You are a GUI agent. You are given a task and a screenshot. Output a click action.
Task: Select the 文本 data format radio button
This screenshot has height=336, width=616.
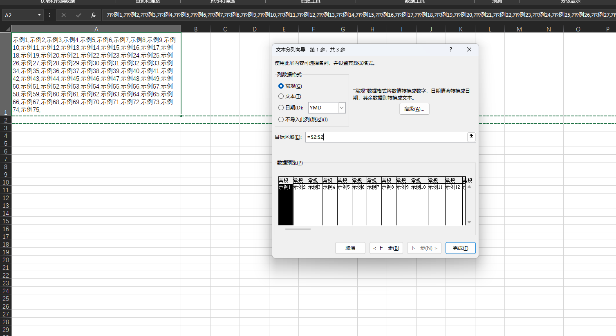pyautogui.click(x=281, y=96)
